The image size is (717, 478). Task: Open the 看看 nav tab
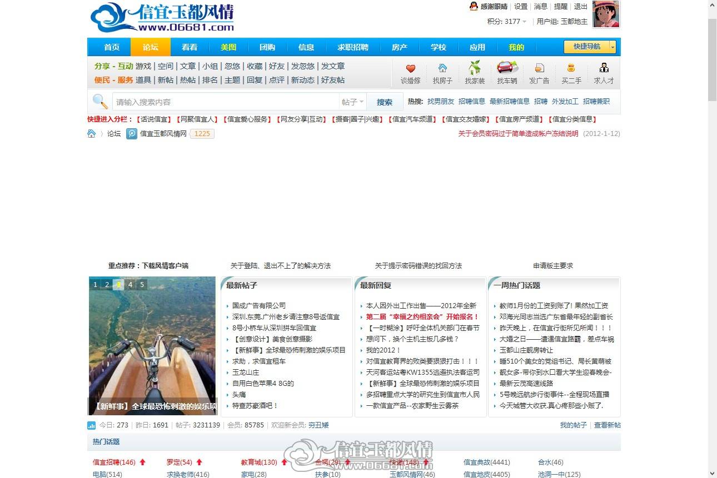pos(190,47)
